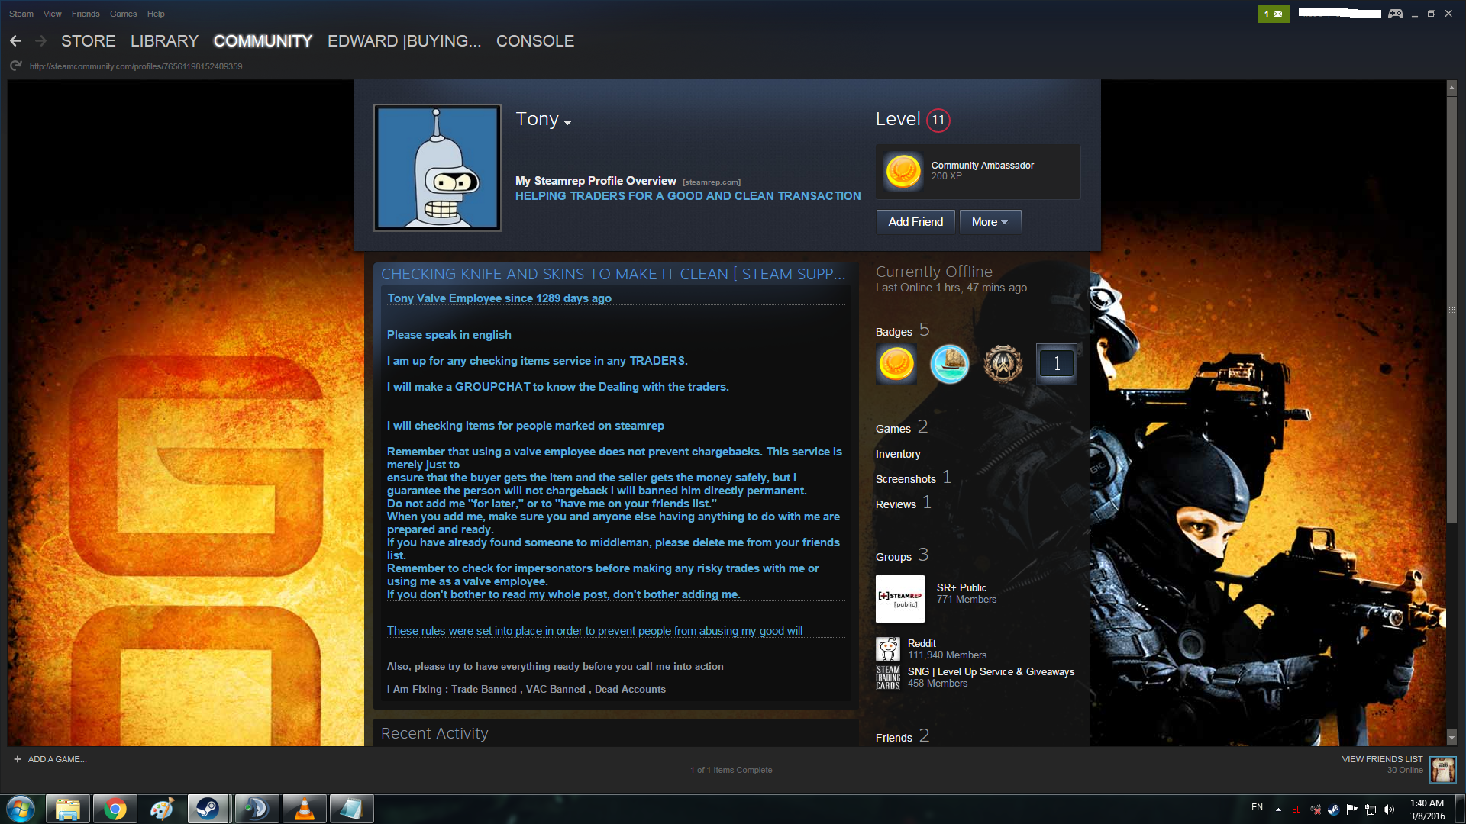
Task: Switch to the LIBRARY tab
Action: [x=164, y=41]
